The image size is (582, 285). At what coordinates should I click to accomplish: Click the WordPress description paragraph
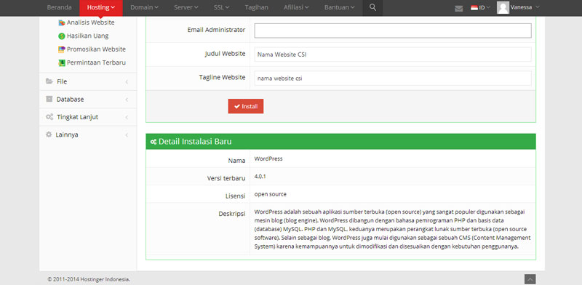(x=393, y=229)
